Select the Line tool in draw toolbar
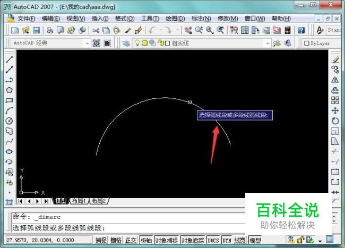The height and width of the screenshot is (248, 345). [9, 59]
